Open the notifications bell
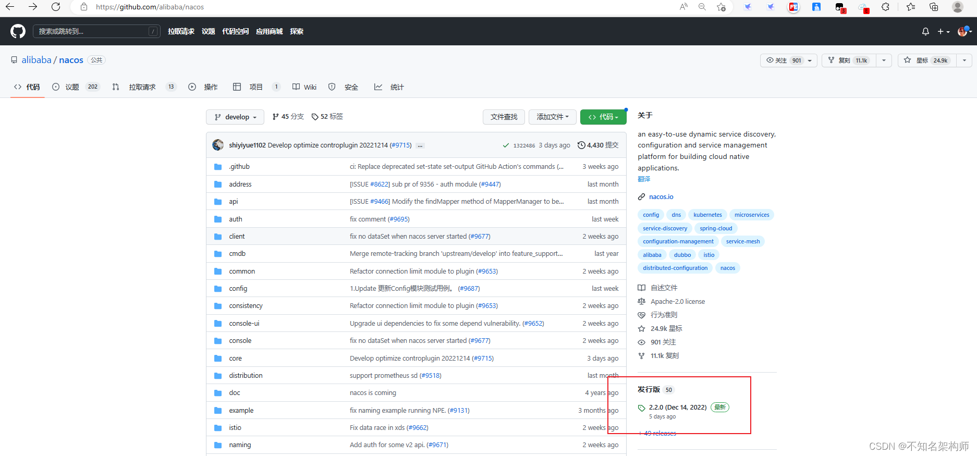Screen dimensions: 977x456 click(925, 31)
